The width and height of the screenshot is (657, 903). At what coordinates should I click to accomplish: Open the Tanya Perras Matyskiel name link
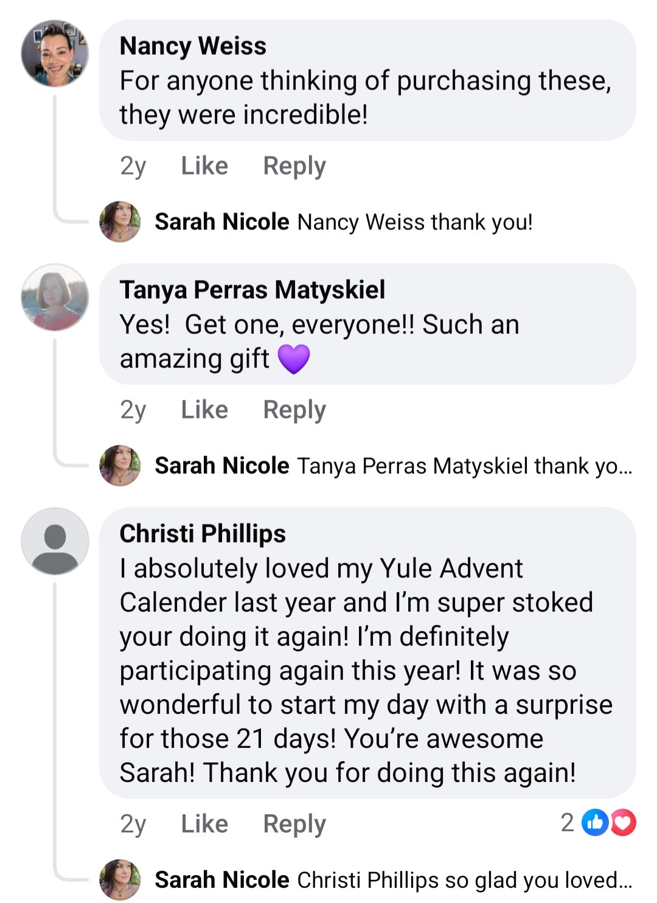252,290
